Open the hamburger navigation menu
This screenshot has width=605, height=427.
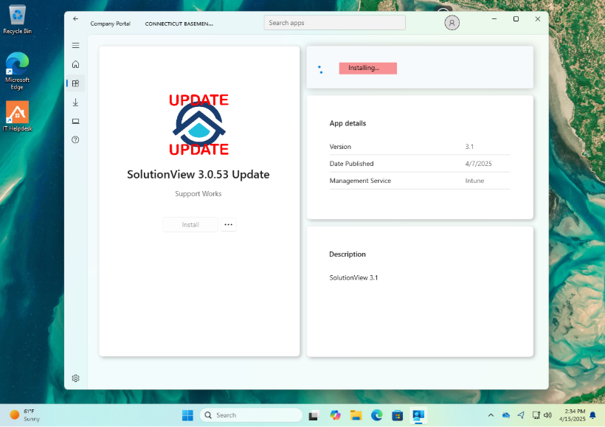click(x=75, y=46)
